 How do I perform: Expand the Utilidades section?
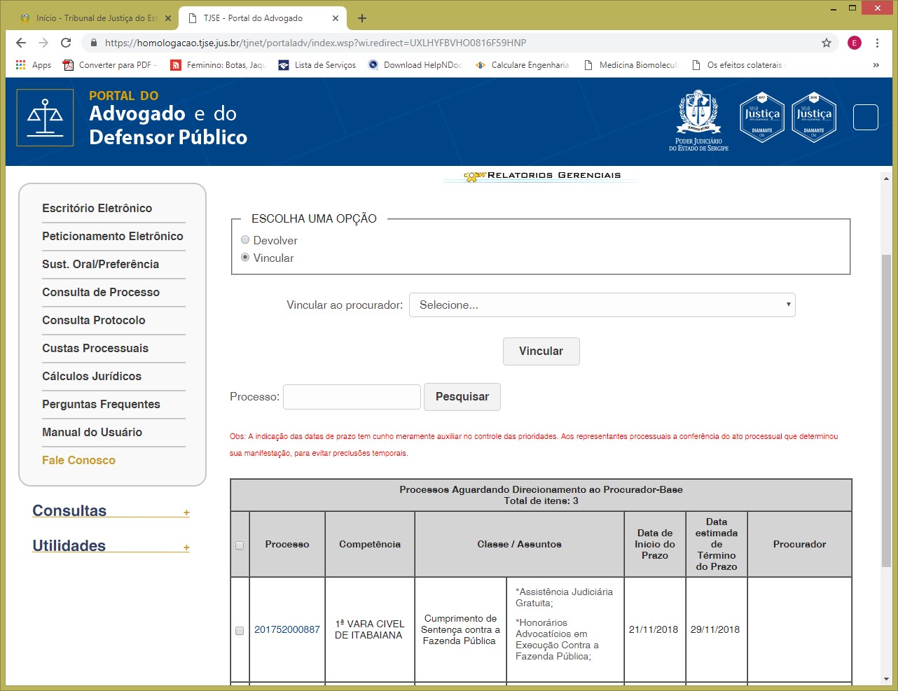186,547
